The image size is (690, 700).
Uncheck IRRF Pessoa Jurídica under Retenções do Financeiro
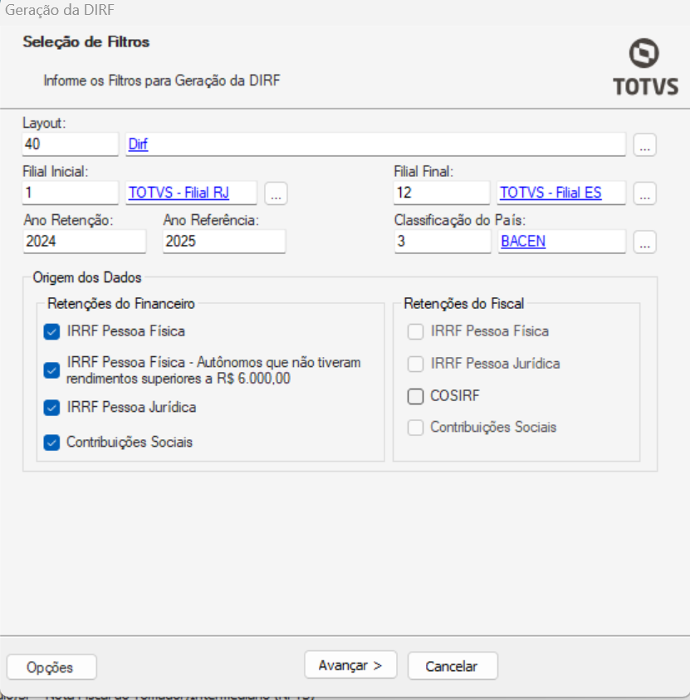point(51,408)
